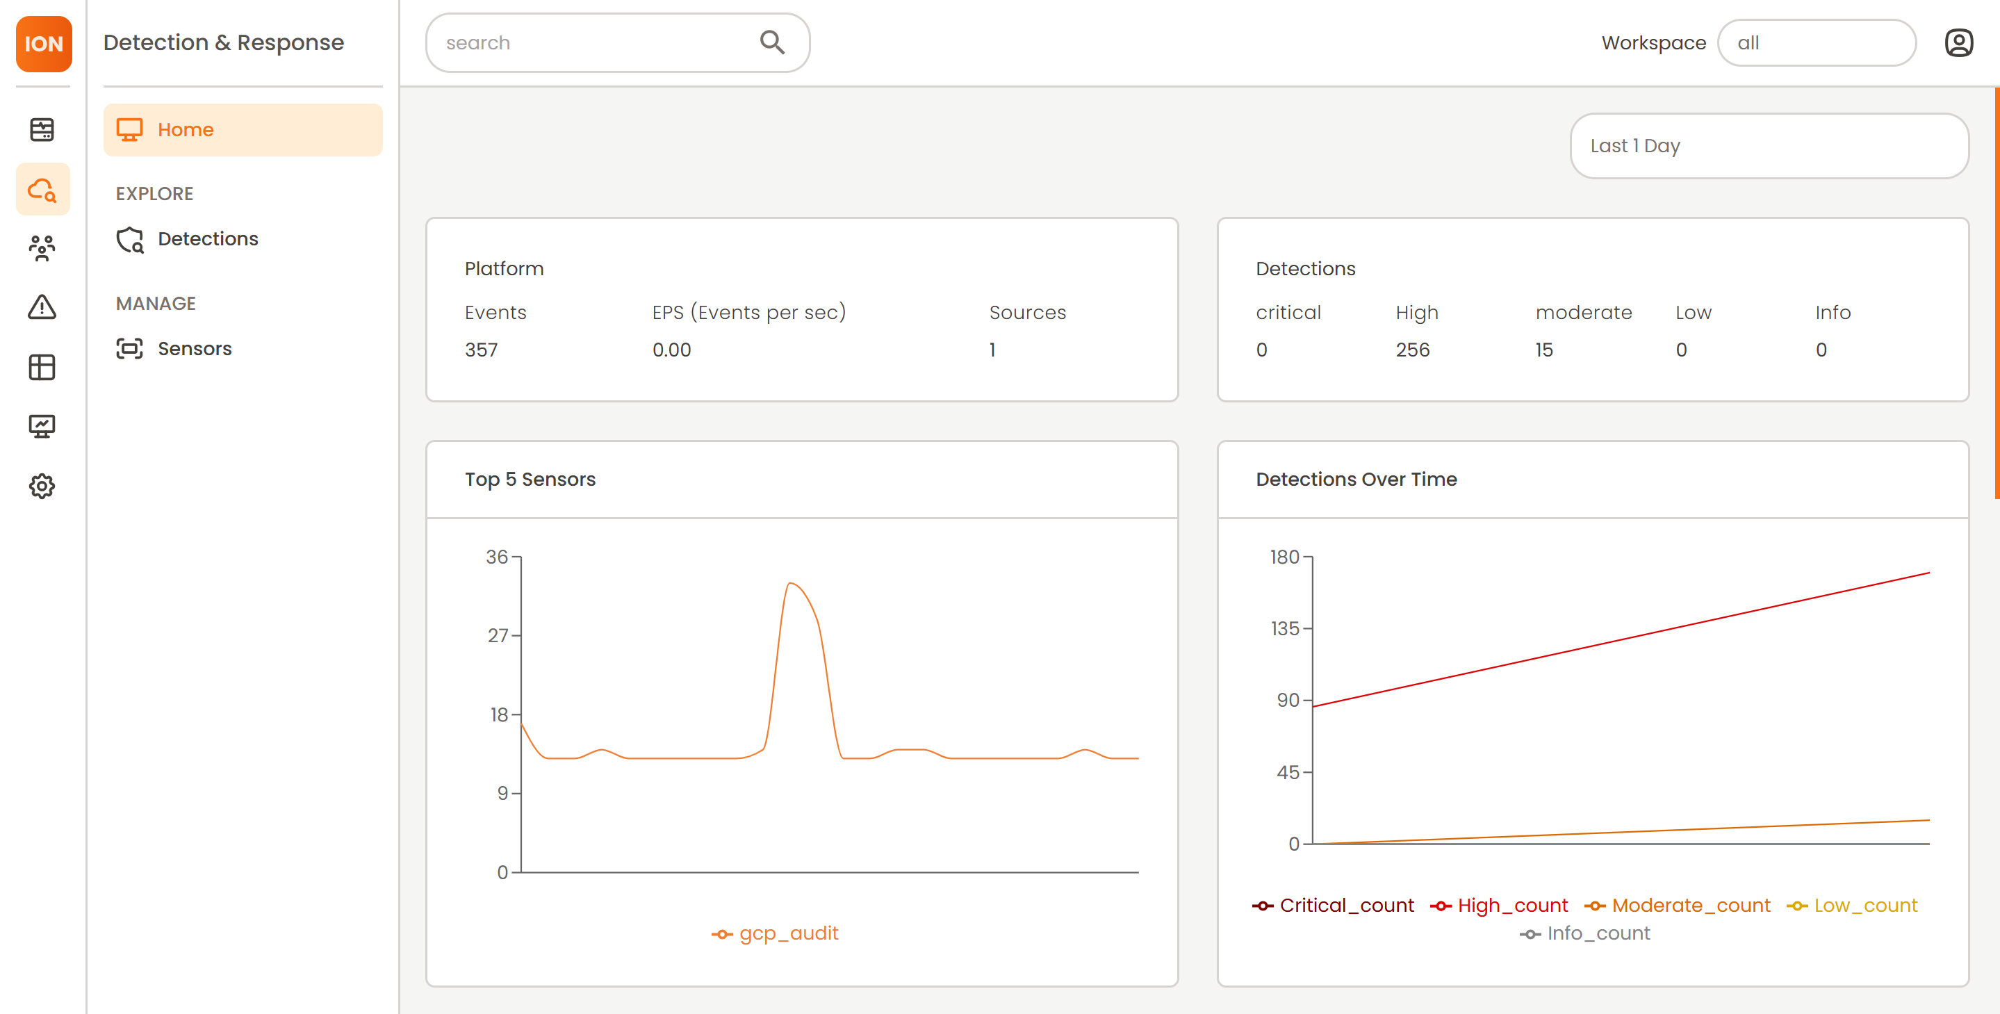Open the monitor chart sidebar icon
2000x1014 pixels.
pos(42,426)
